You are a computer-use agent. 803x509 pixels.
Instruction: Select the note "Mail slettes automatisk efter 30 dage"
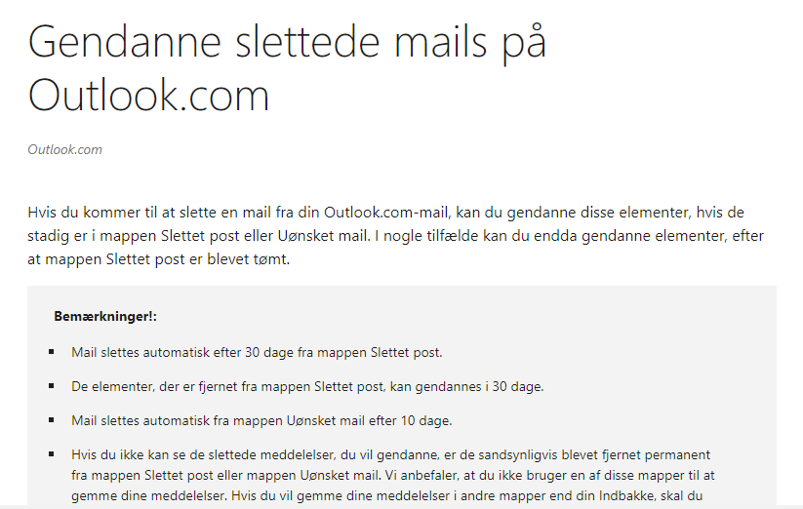[x=257, y=352]
